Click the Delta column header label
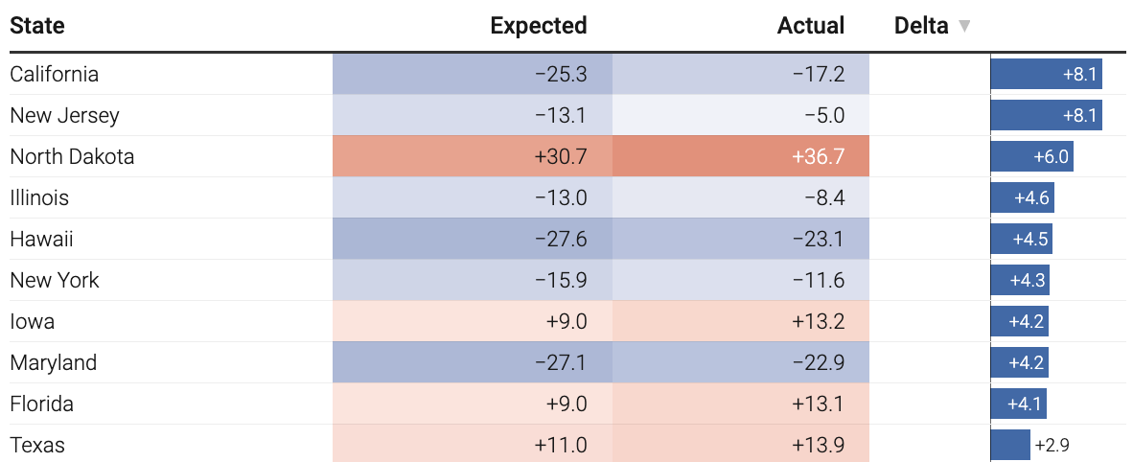Image resolution: width=1133 pixels, height=462 pixels. 921,26
